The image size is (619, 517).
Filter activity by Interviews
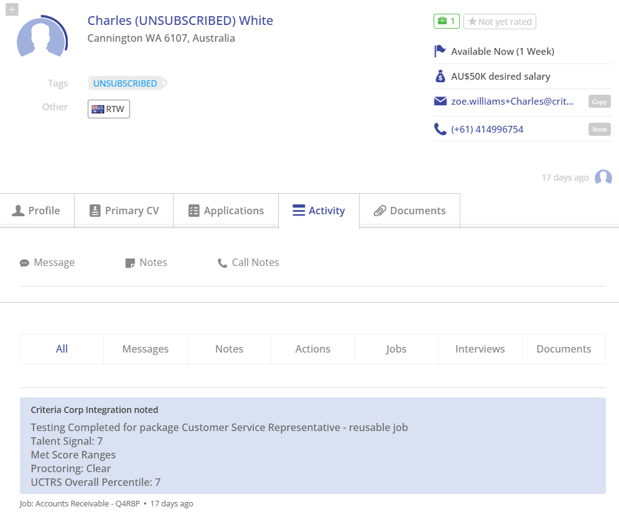(x=480, y=349)
